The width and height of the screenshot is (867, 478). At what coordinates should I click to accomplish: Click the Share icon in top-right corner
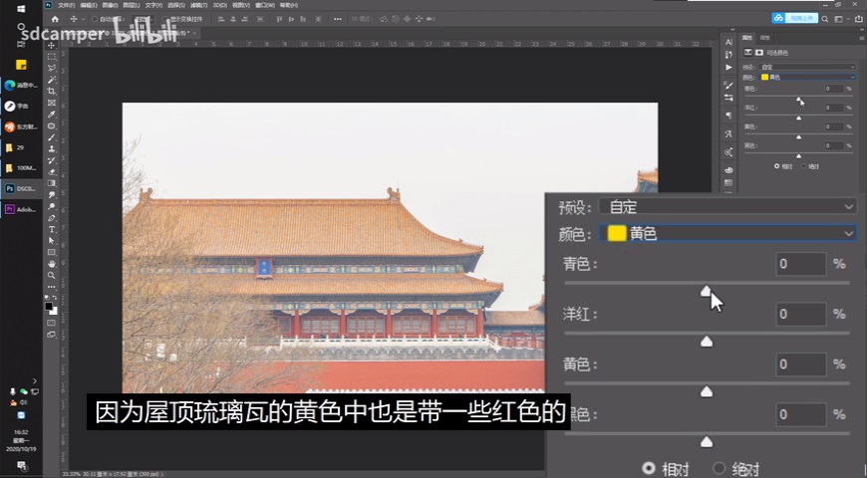coord(859,19)
